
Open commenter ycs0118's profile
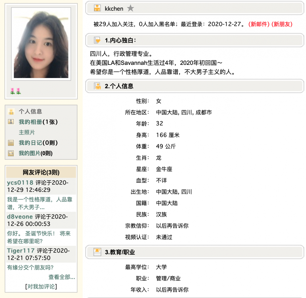point(20,183)
